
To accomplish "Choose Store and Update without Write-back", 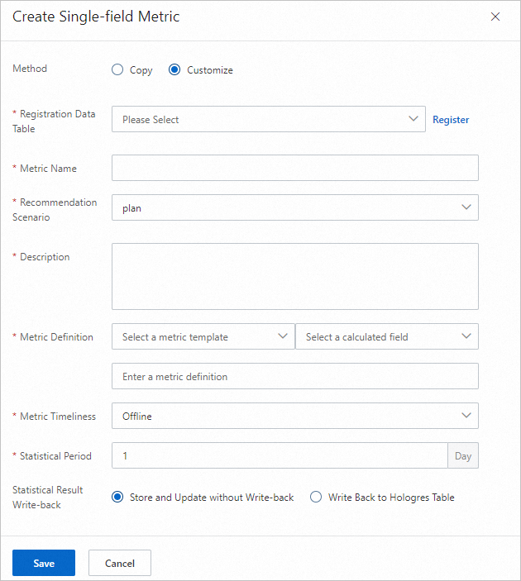I will pos(117,498).
